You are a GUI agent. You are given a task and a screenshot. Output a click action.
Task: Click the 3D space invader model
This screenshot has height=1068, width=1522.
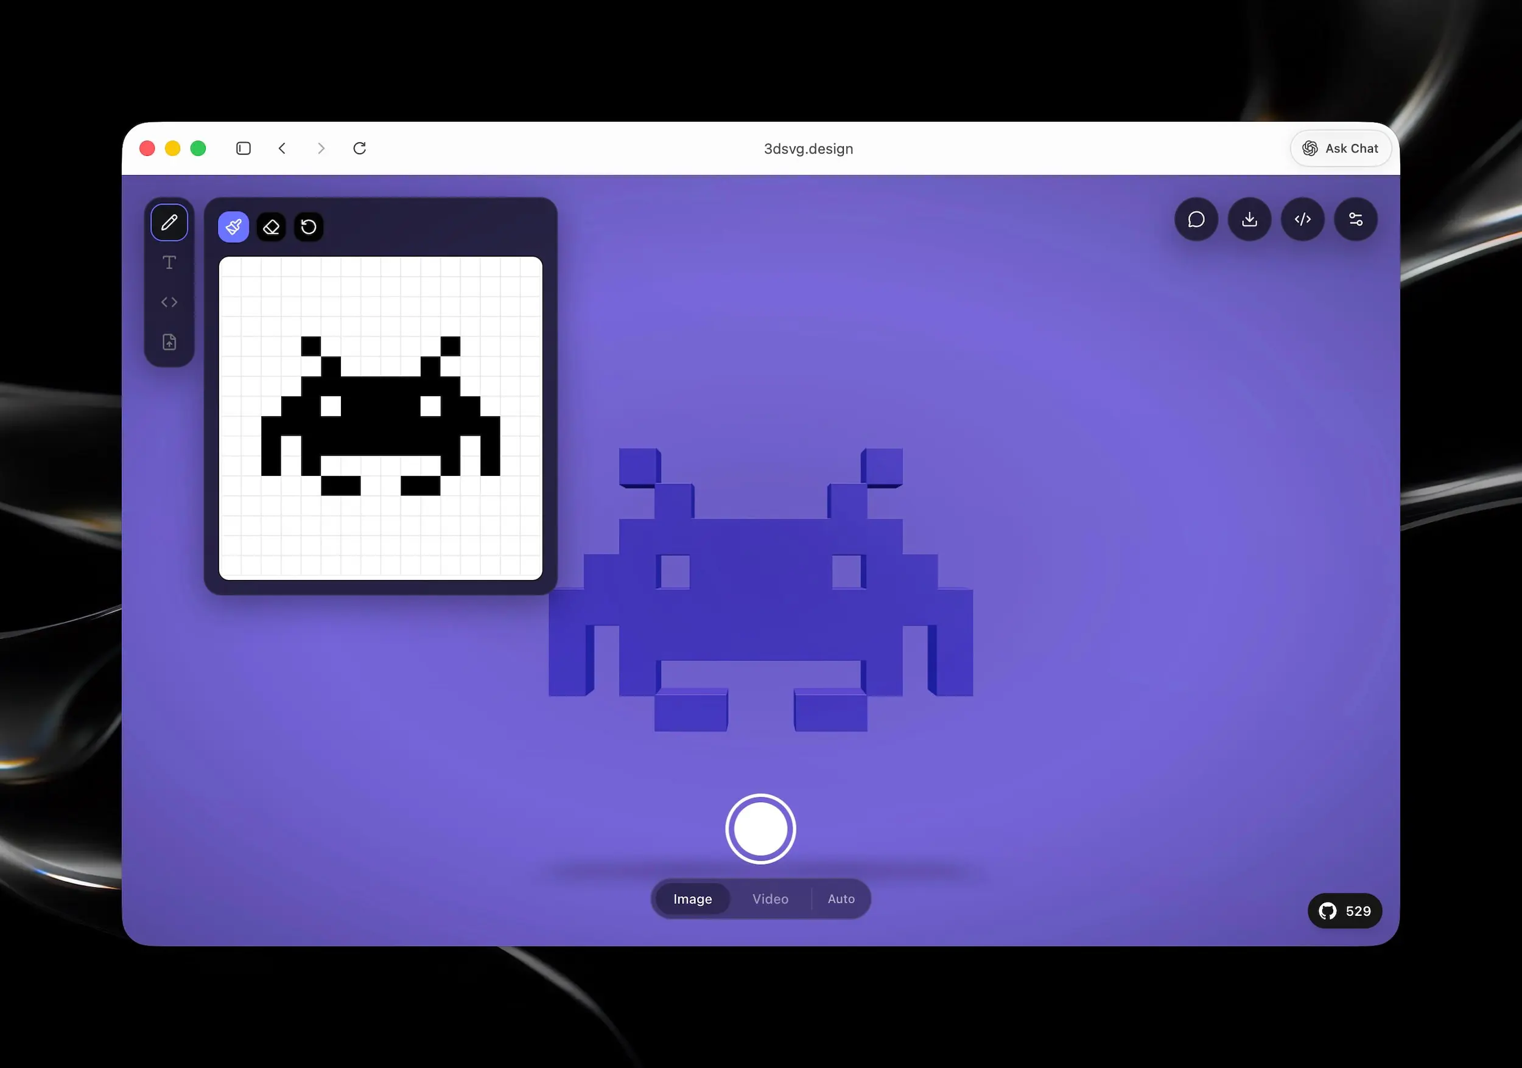tap(760, 590)
